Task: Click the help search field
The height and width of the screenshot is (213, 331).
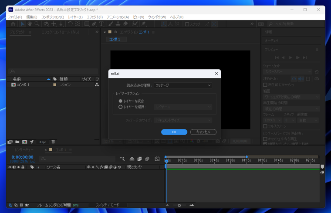Action: (x=296, y=24)
